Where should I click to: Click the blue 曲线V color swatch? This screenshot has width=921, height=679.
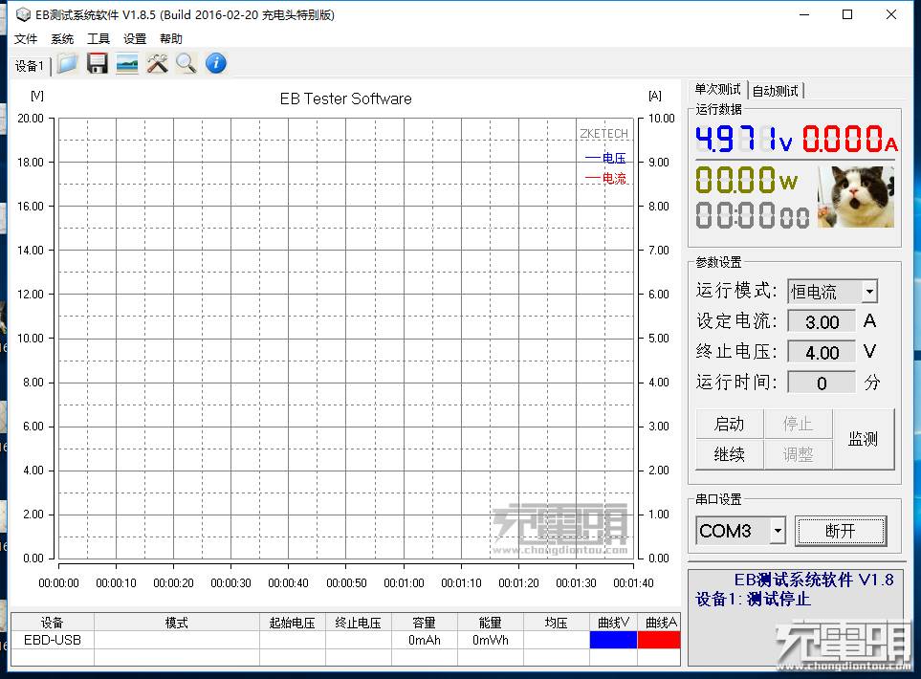[x=613, y=640]
